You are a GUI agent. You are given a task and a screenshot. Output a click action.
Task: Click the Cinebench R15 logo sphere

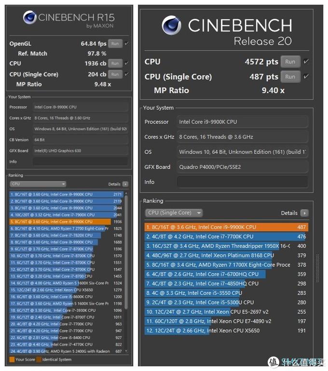(x=30, y=17)
